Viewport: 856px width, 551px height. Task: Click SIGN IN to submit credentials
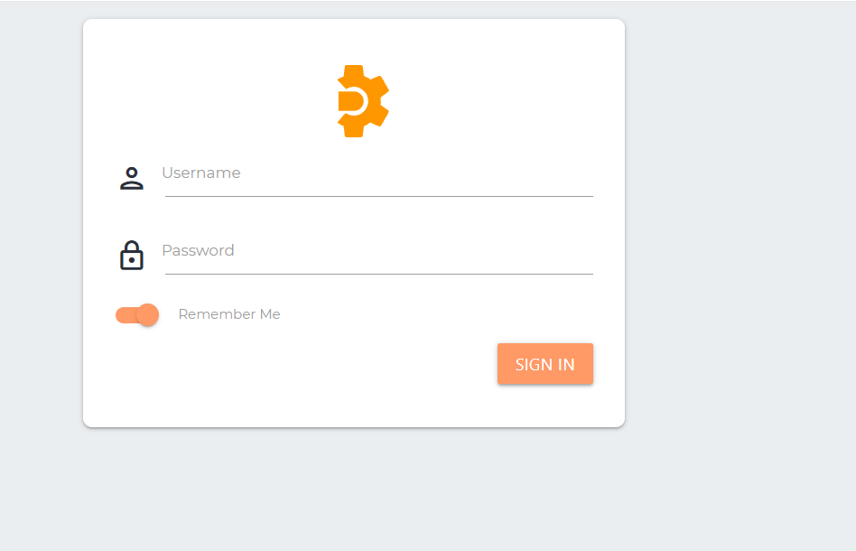544,364
